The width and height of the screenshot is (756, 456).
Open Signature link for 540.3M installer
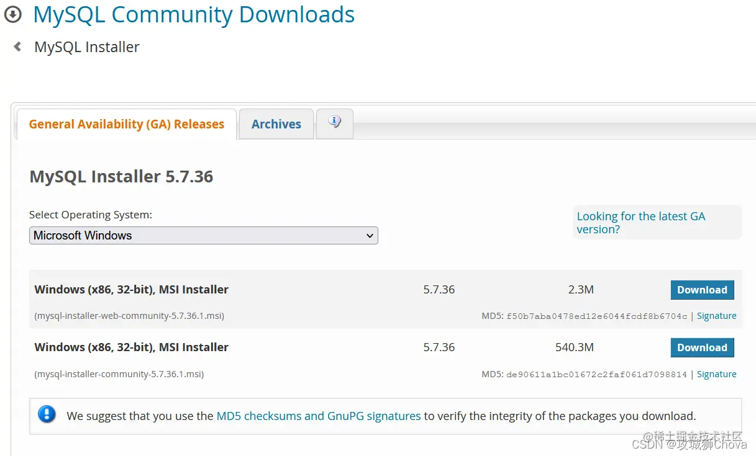pos(716,374)
